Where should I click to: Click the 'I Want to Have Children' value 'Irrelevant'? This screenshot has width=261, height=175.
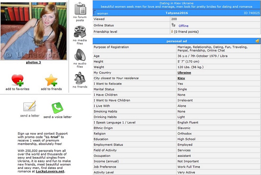coord(185,100)
